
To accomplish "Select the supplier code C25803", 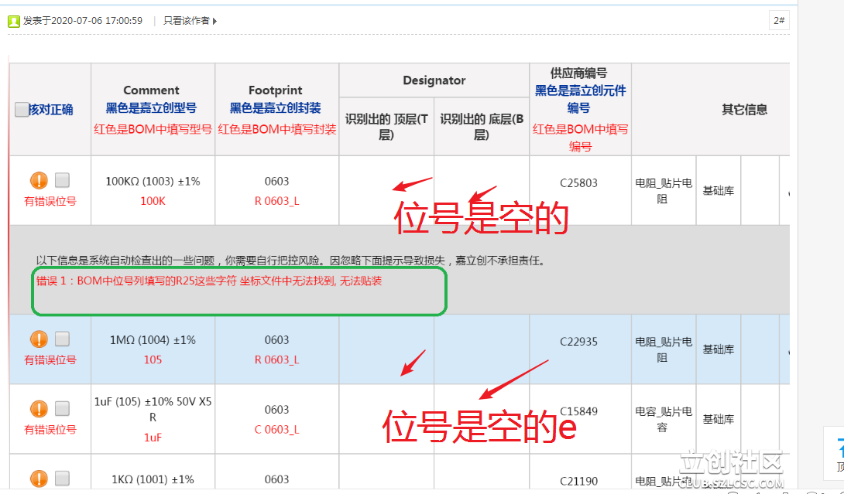I will pos(579,183).
